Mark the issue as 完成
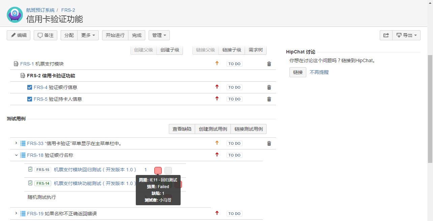The image size is (433, 221). [x=137, y=35]
